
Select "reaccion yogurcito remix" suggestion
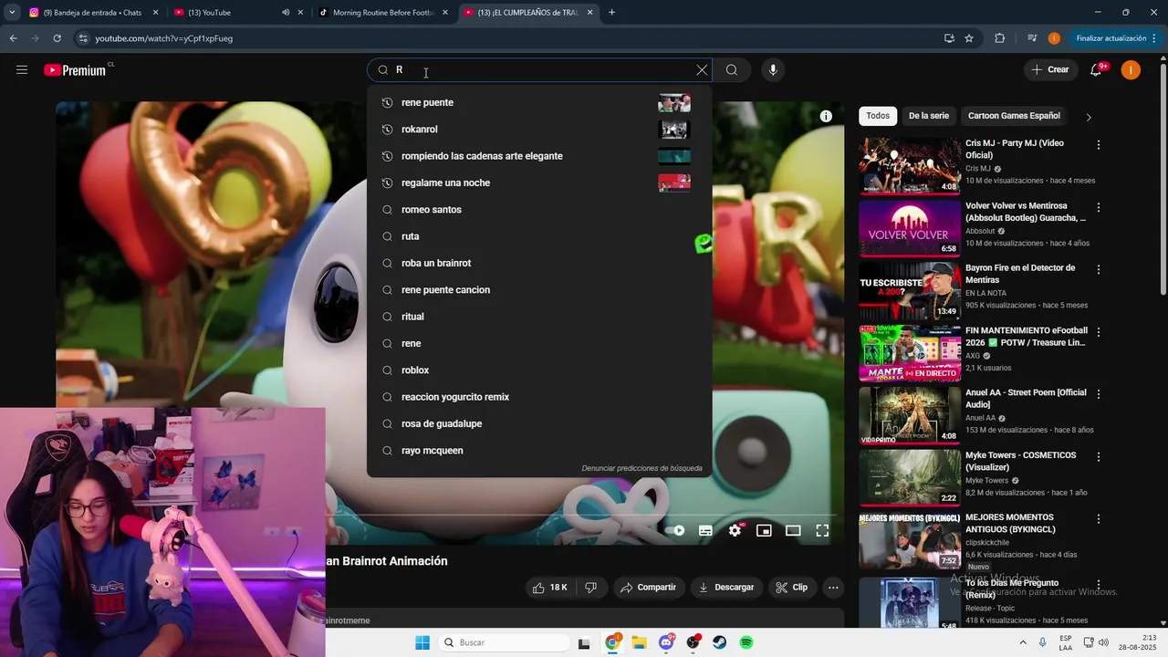(x=539, y=397)
